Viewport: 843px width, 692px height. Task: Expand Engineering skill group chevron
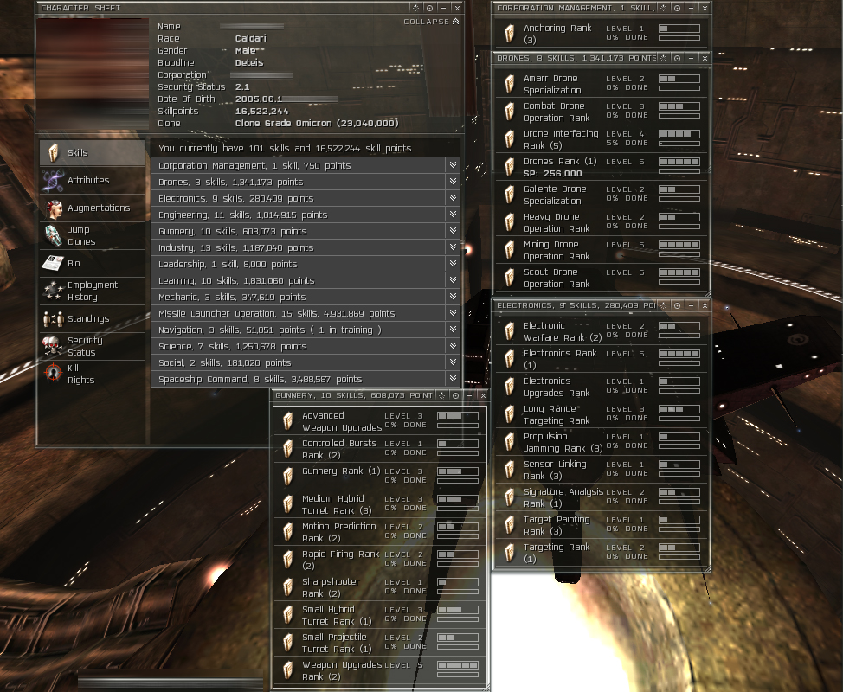click(x=453, y=215)
